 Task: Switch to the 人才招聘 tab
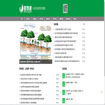click(27, 69)
